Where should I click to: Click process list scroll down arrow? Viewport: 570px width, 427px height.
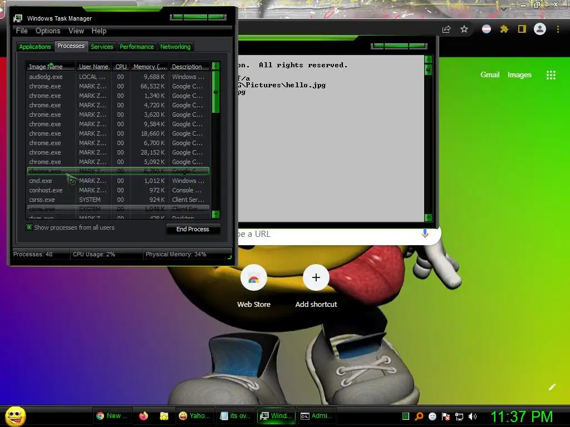[215, 214]
